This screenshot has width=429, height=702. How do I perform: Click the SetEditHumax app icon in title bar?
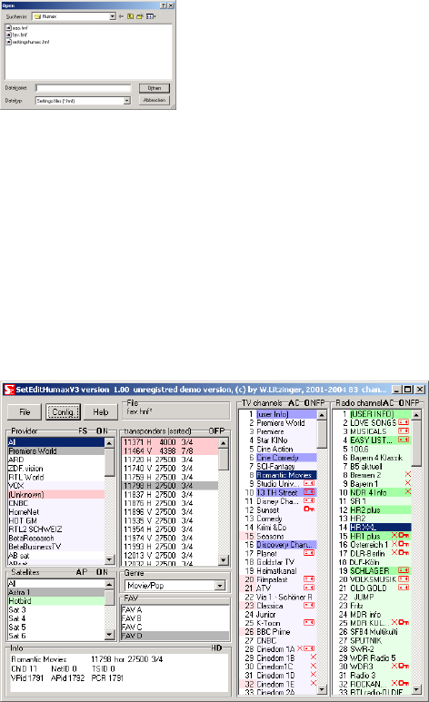(x=9, y=390)
